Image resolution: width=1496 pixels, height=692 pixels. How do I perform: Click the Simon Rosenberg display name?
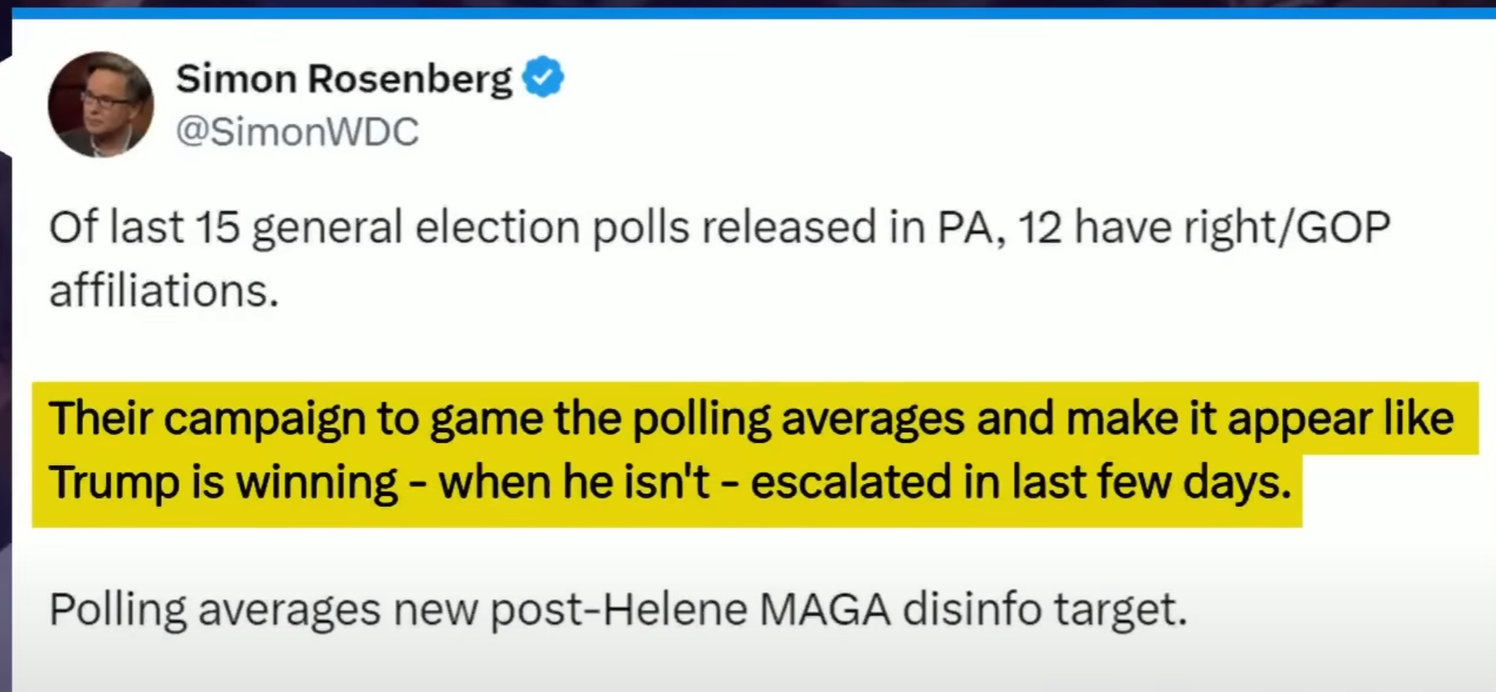click(x=344, y=79)
